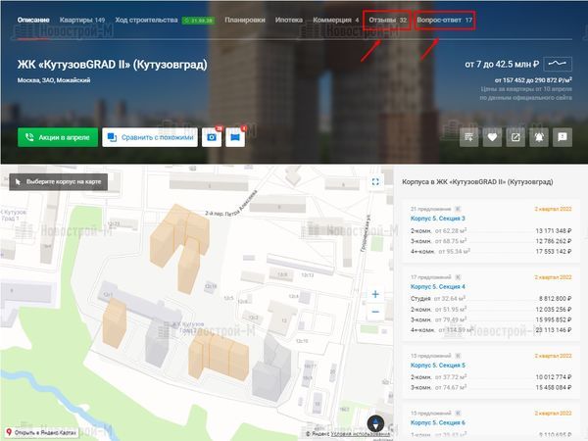Add complex to favorites with heart icon

tap(493, 138)
